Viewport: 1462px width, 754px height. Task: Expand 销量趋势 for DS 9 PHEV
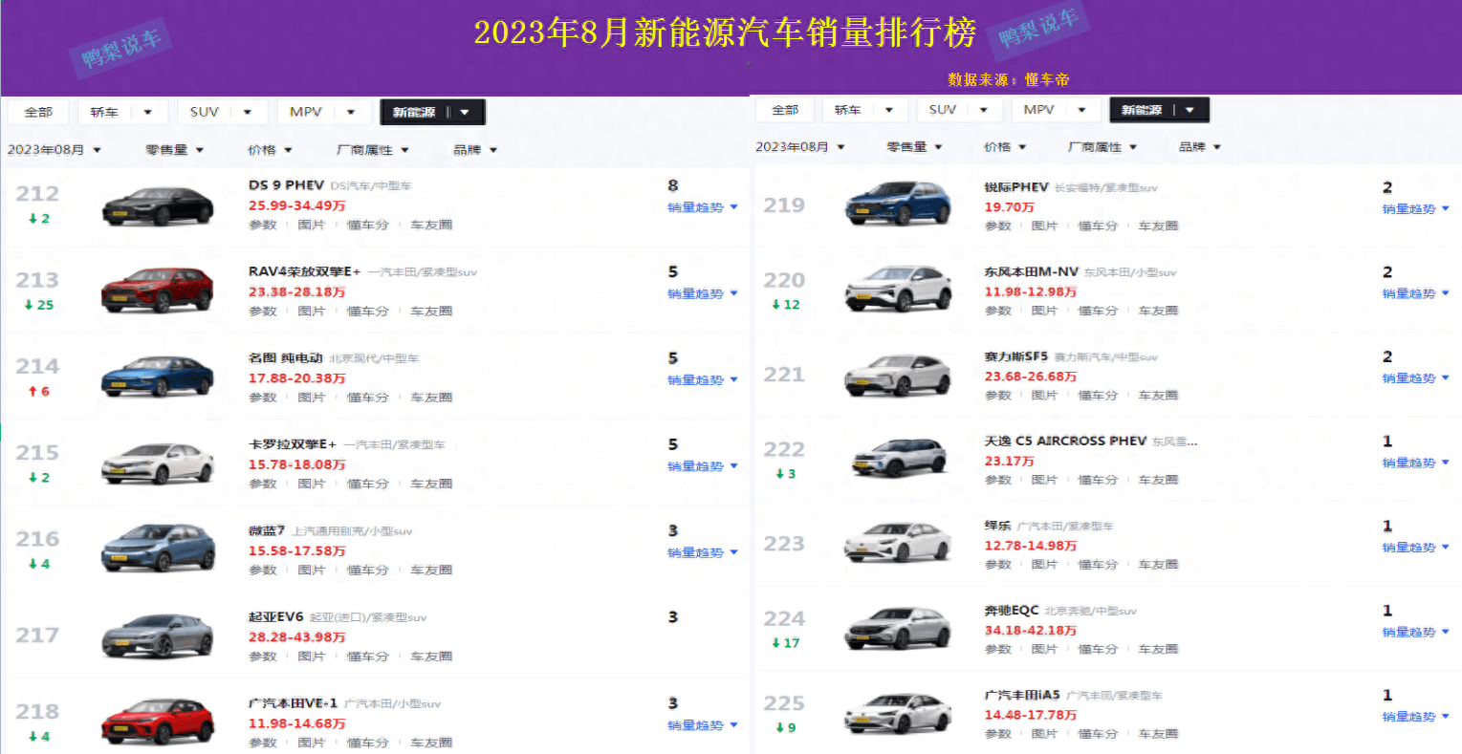[702, 207]
